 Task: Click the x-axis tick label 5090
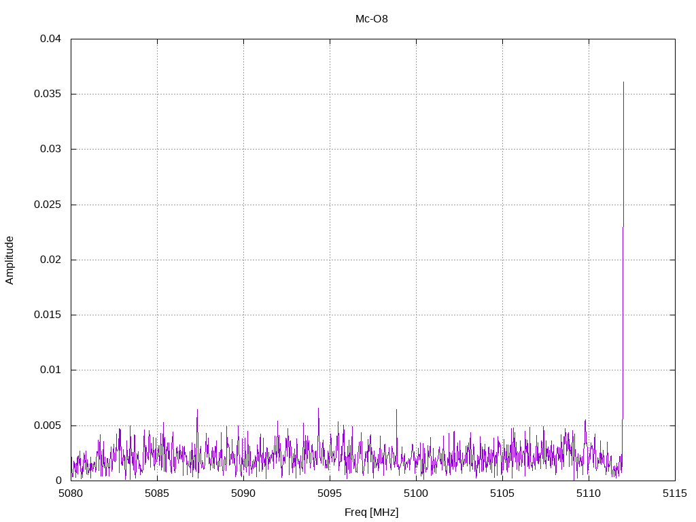click(243, 493)
